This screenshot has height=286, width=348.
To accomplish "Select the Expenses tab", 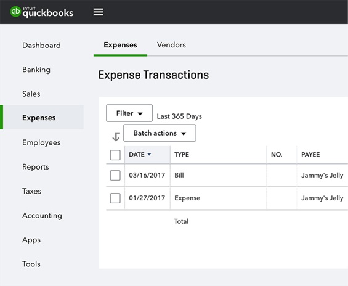I will [x=120, y=45].
